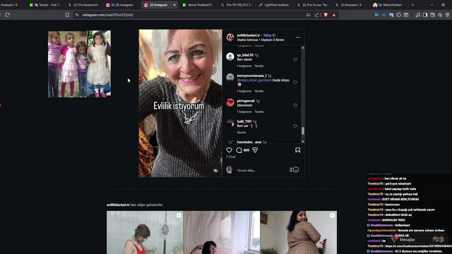Viewport: 452px width, 254px height.
Task: Click the comment list scroll-up arrow
Action: 303,48
